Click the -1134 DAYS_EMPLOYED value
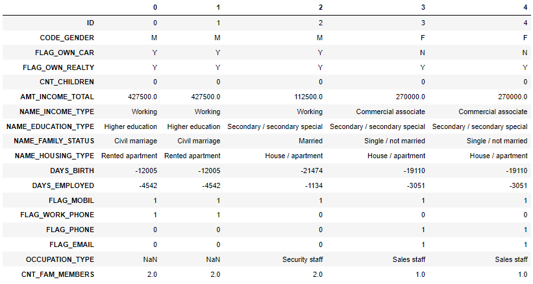Image resolution: width=533 pixels, height=284 pixels. tap(313, 185)
